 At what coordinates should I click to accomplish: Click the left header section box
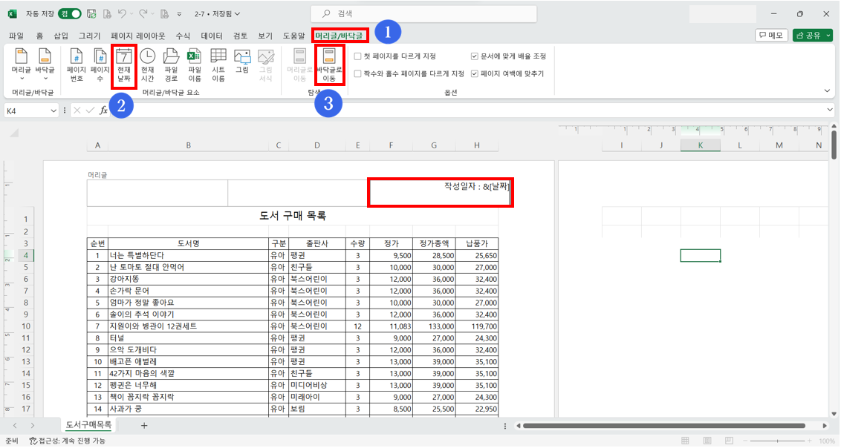[x=158, y=193]
